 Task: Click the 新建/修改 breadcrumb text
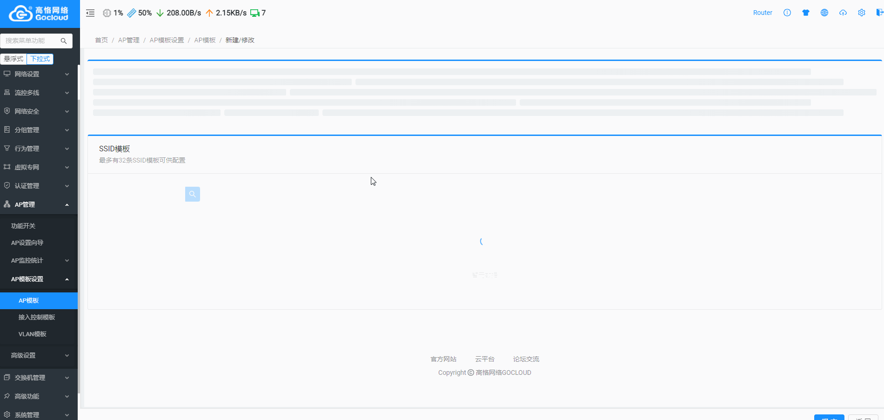[x=240, y=40]
